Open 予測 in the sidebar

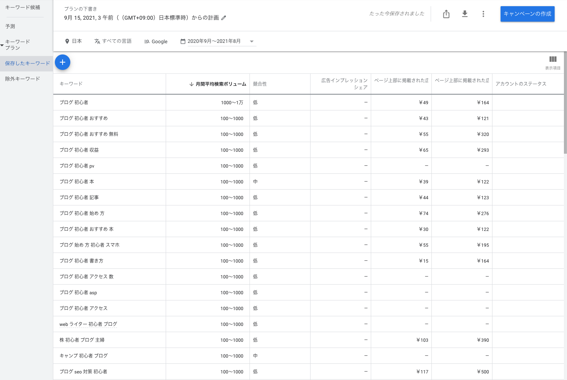pyautogui.click(x=10, y=26)
